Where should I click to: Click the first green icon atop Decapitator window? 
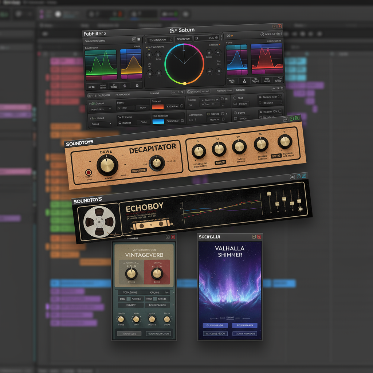point(292,118)
